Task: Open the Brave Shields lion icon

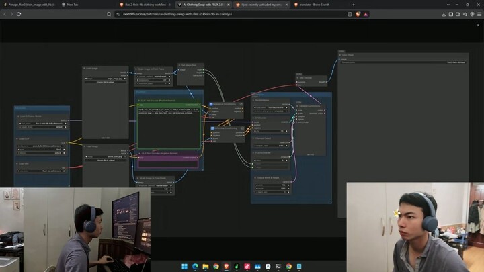Action: pyautogui.click(x=358, y=14)
